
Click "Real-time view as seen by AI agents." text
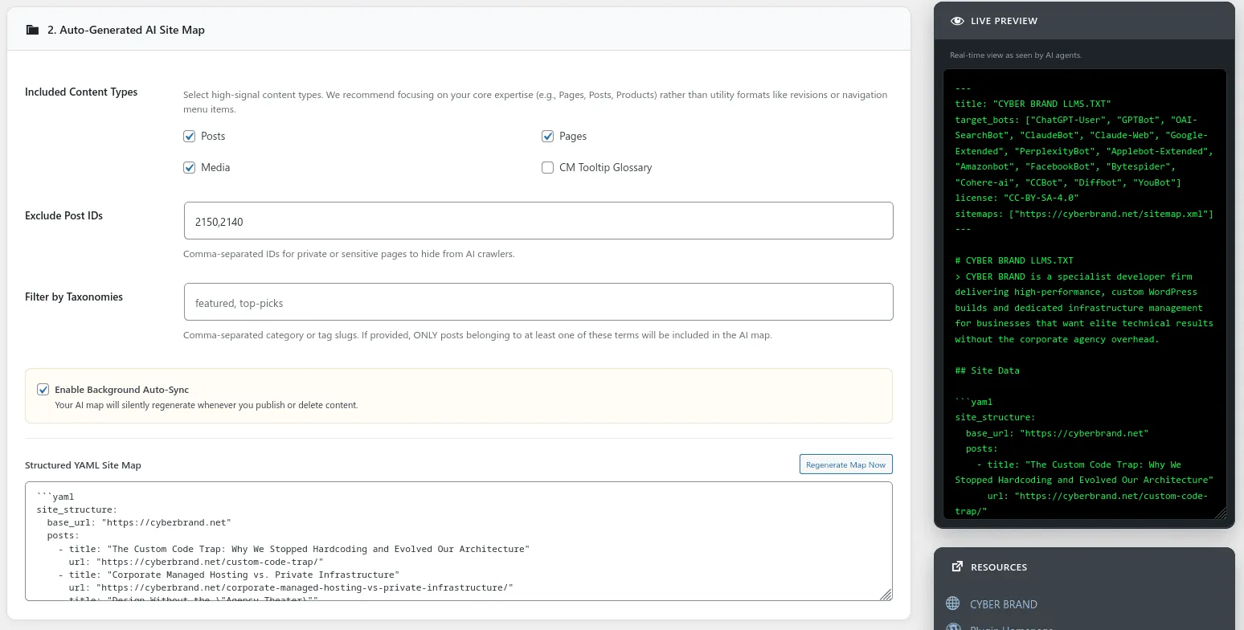(1016, 55)
